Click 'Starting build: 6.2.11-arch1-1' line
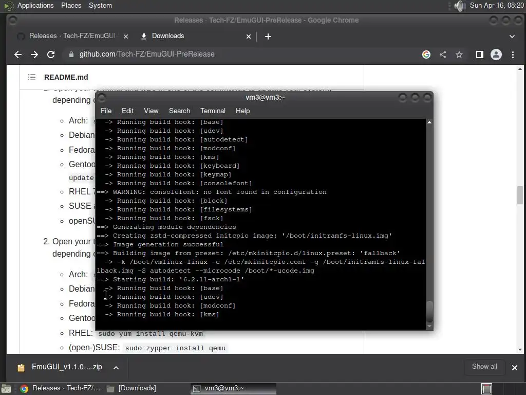 coord(171,279)
